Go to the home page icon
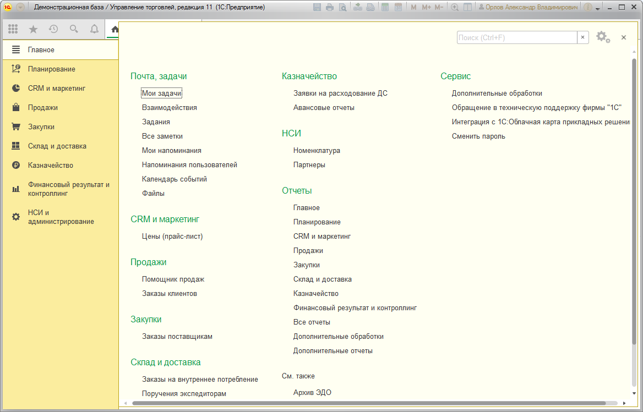 click(x=115, y=29)
